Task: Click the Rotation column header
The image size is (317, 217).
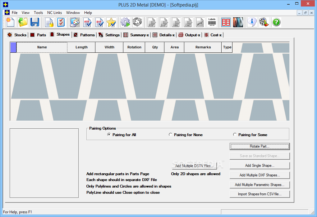Action: pyautogui.click(x=134, y=47)
